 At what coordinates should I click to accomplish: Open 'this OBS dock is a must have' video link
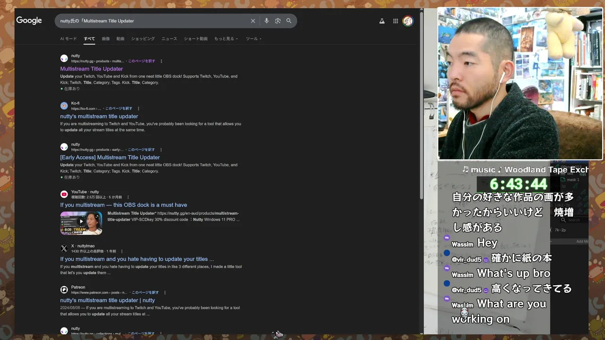coord(123,205)
